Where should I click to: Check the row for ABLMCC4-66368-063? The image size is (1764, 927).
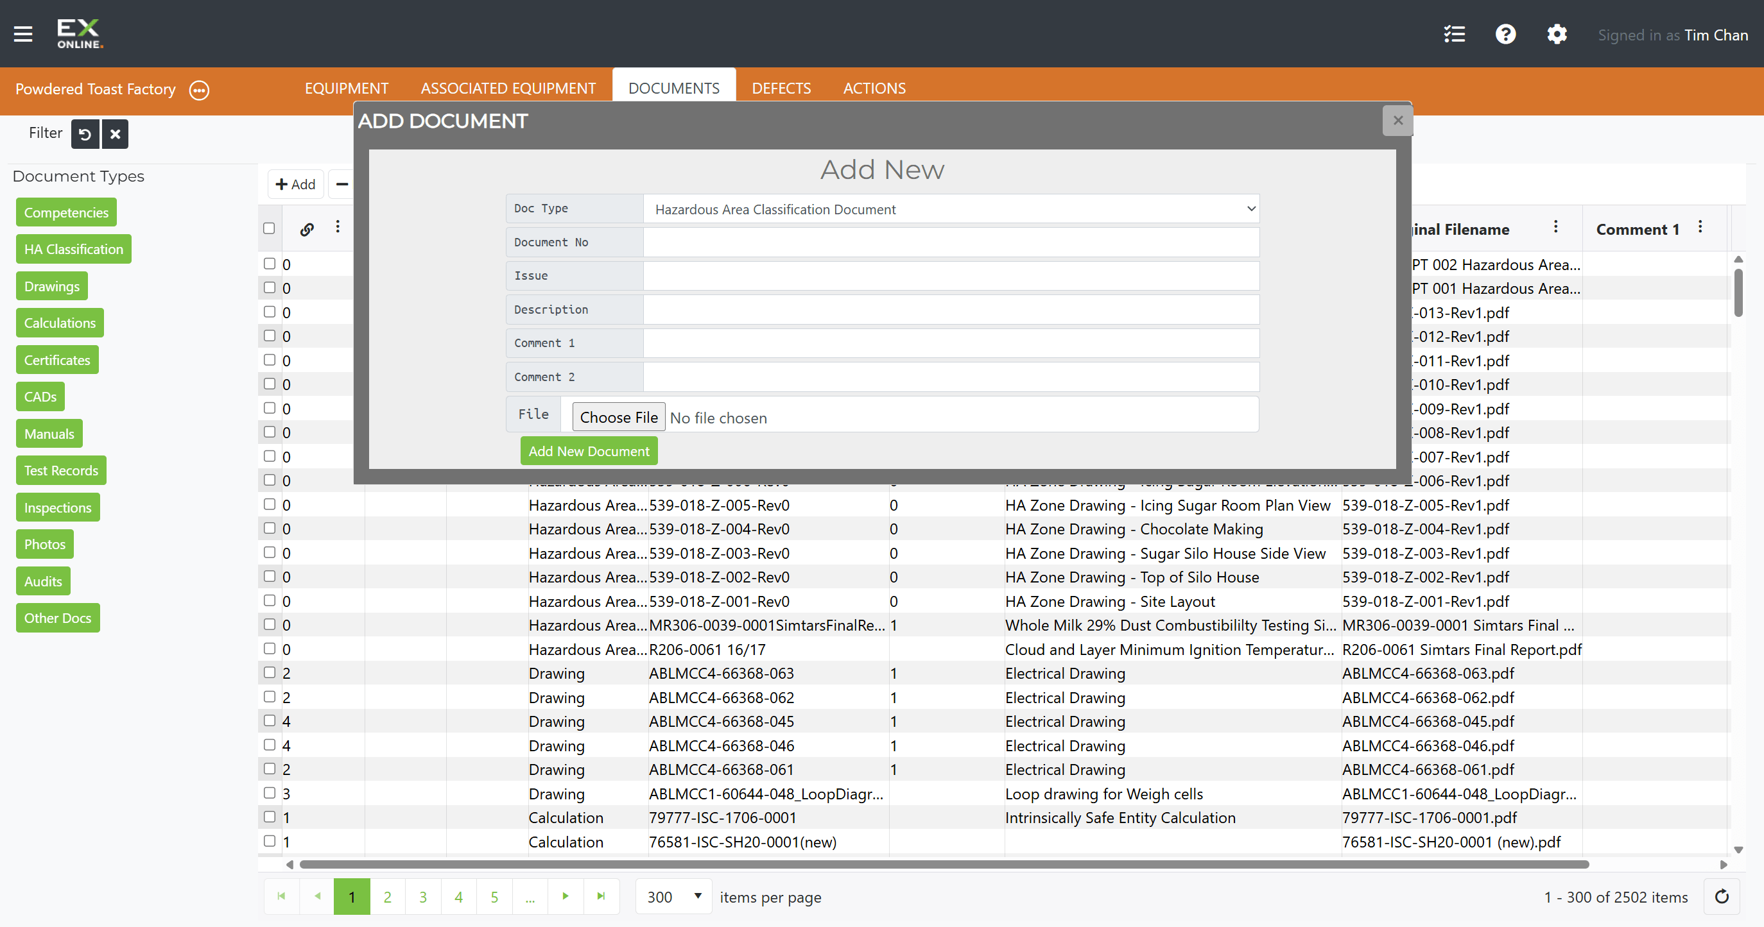pos(270,672)
